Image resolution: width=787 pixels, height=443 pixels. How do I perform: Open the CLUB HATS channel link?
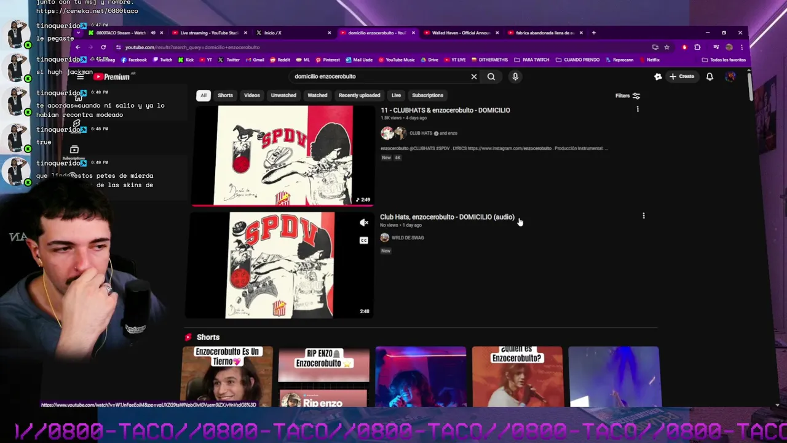click(x=421, y=134)
